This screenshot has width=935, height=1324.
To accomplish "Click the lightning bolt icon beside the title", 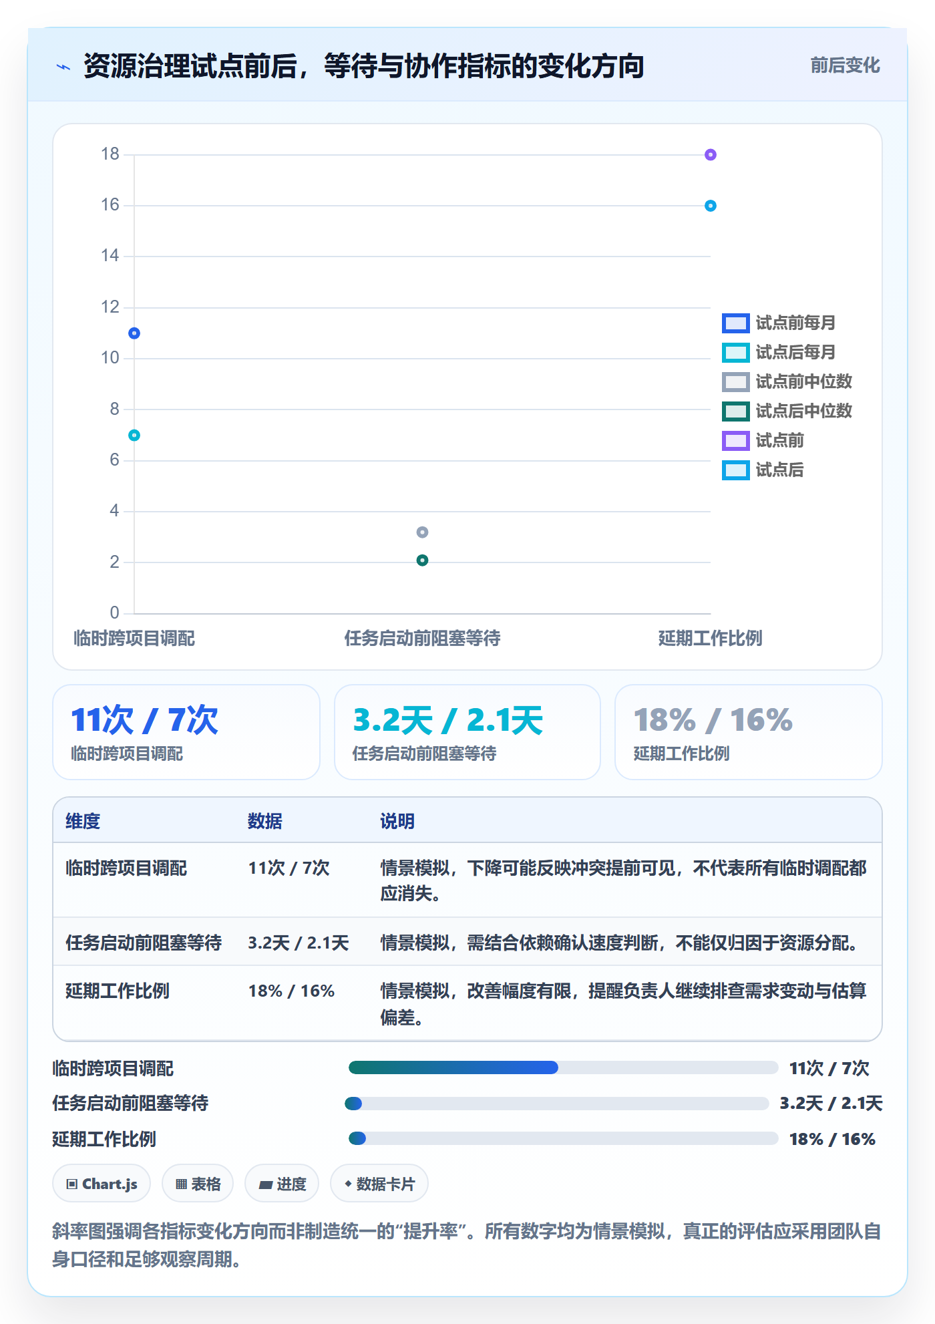I will click(63, 67).
